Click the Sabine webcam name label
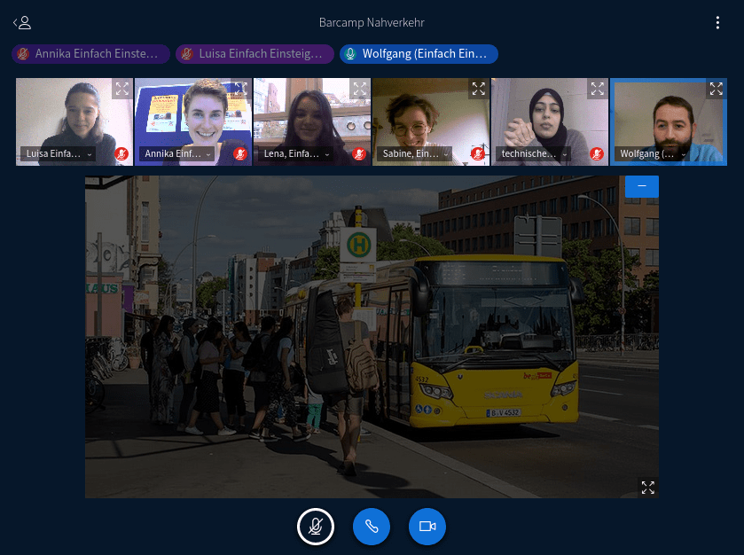 [x=411, y=154]
